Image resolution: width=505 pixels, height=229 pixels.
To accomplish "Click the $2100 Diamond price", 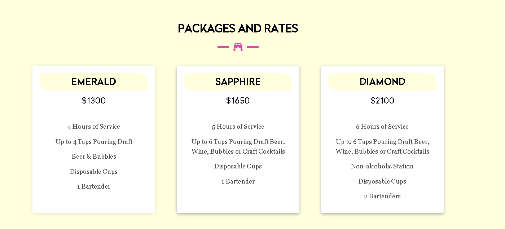I will coord(382,101).
